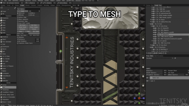The width and height of the screenshot is (189, 106).
Task: Toggle visibility of Layer 0
Action: [x=147, y=81]
